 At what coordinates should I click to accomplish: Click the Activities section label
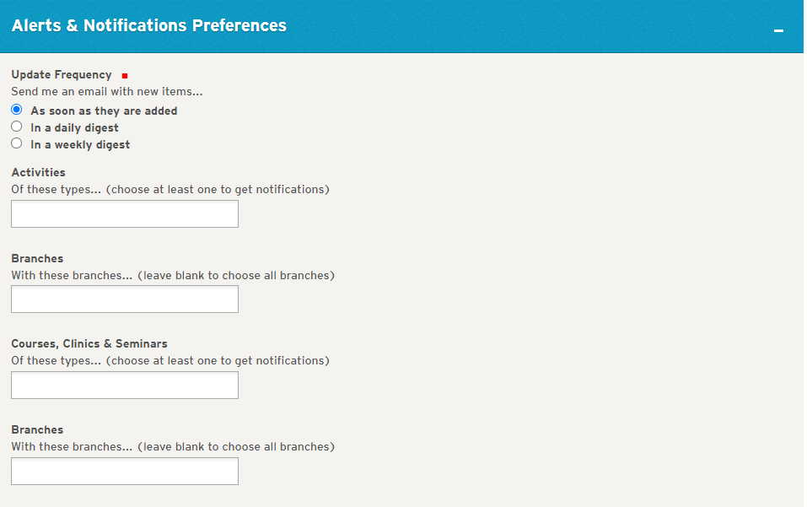38,172
